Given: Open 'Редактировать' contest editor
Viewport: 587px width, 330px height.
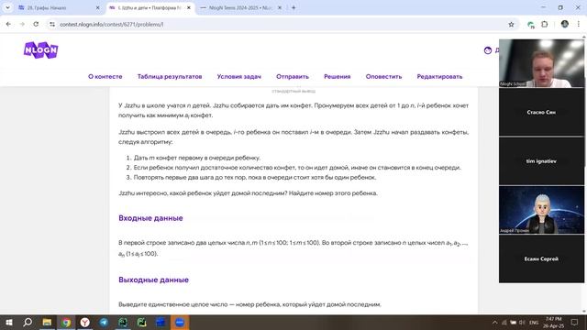Looking at the screenshot, I should point(439,76).
